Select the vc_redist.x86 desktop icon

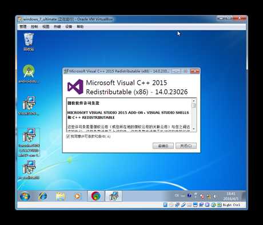29,169
